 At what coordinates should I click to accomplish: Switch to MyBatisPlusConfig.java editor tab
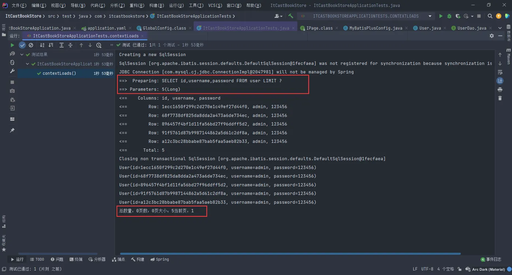click(376, 28)
